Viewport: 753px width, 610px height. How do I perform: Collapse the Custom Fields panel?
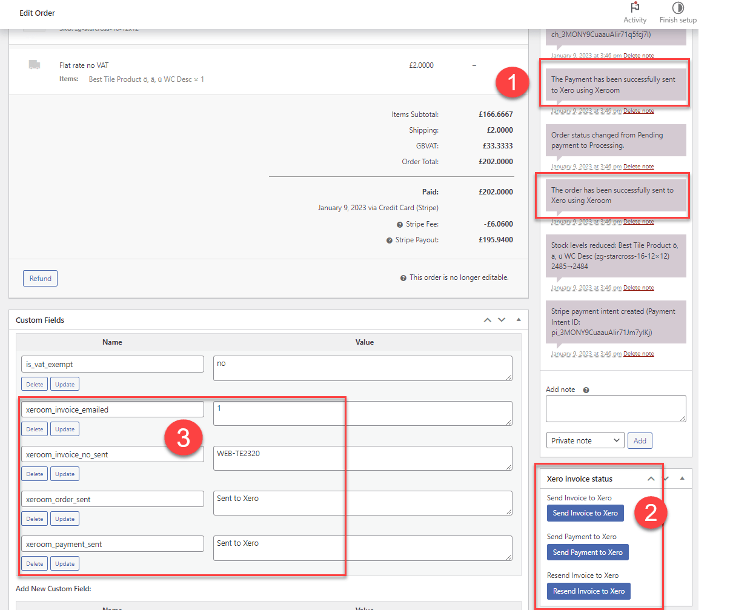pyautogui.click(x=519, y=320)
